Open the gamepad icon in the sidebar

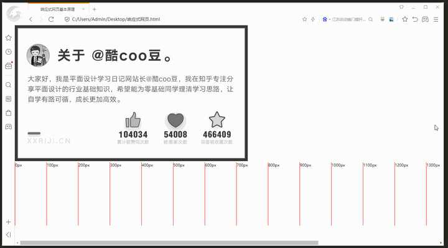9,126
